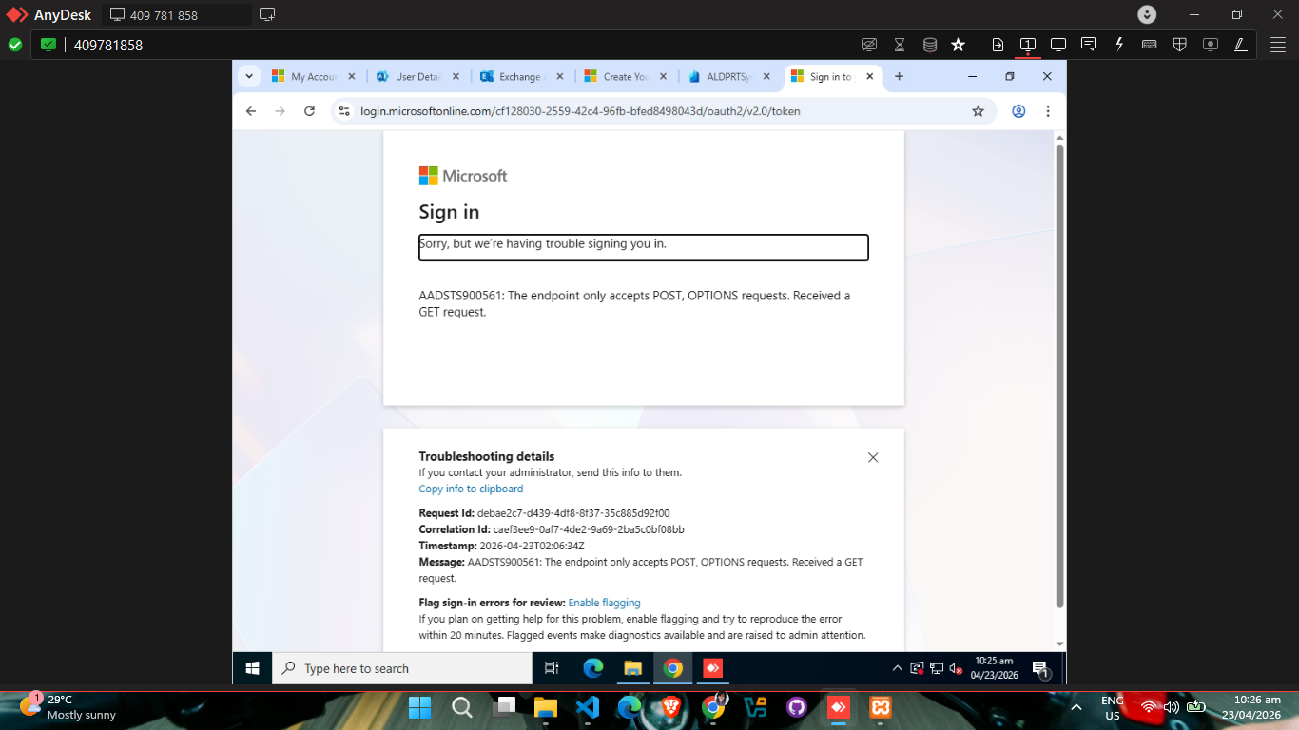Click the database stack icon in AnyDesk toolbar
Image resolution: width=1299 pixels, height=730 pixels.
coord(930,45)
